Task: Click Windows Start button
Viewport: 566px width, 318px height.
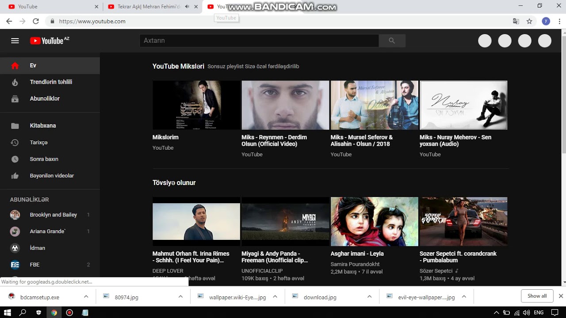Action: [8, 312]
